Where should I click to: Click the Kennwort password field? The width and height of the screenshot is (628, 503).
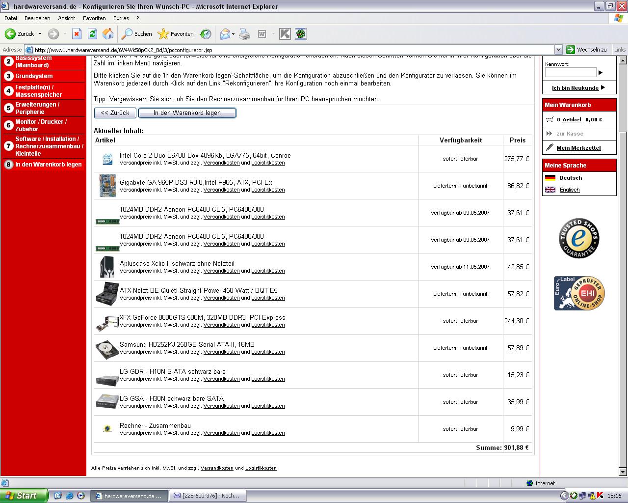point(570,72)
